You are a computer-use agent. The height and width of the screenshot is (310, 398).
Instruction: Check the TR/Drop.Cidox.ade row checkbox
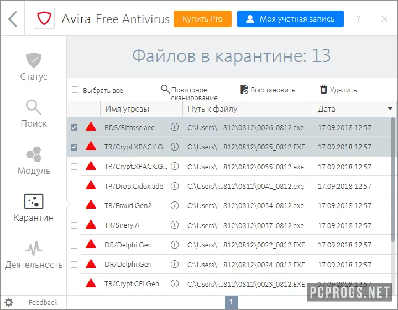(x=74, y=186)
